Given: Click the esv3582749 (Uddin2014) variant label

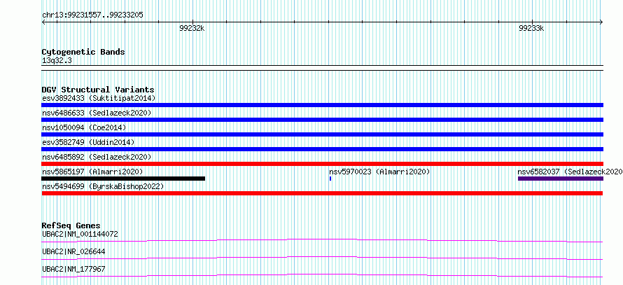Looking at the screenshot, I should tap(88, 142).
